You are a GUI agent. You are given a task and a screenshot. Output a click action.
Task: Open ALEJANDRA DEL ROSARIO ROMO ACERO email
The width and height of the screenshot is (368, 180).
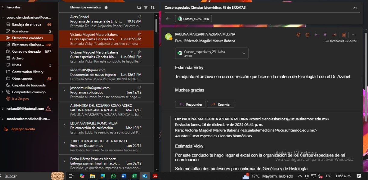point(106,110)
